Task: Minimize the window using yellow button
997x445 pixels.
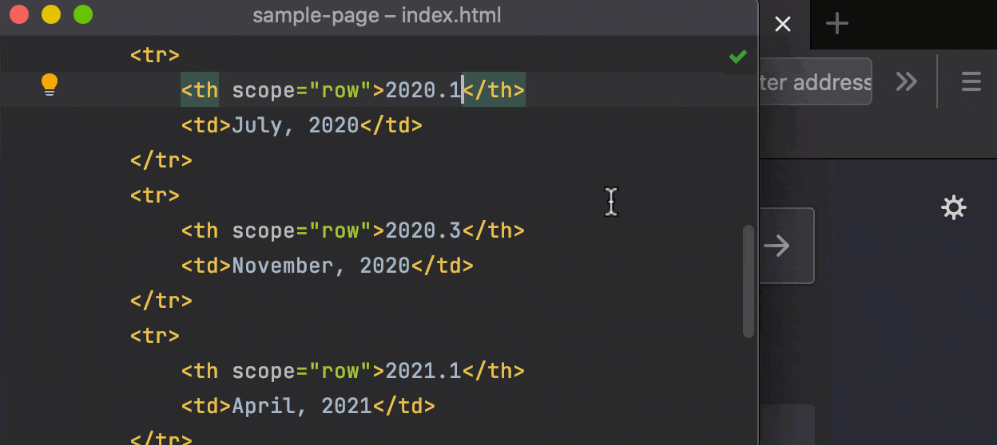Action: click(51, 15)
